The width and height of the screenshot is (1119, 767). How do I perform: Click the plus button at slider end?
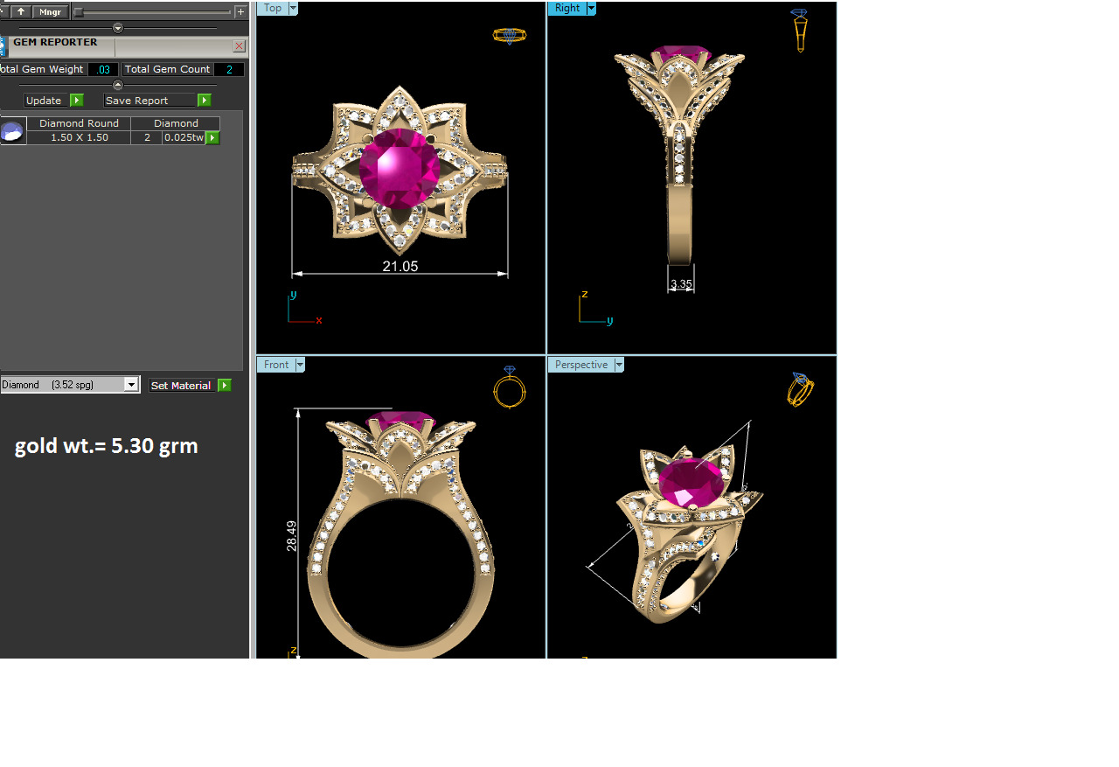pos(240,11)
